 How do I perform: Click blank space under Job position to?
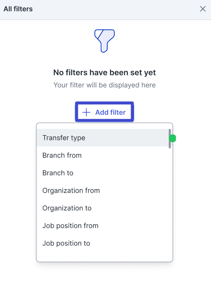(103, 256)
